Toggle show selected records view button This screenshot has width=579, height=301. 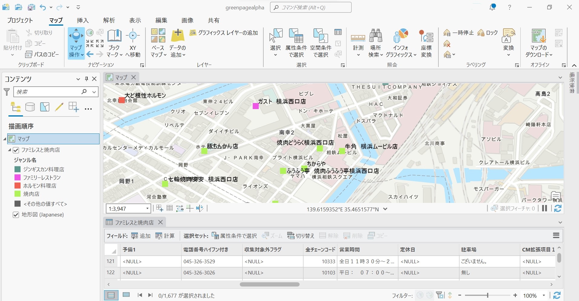click(x=126, y=295)
